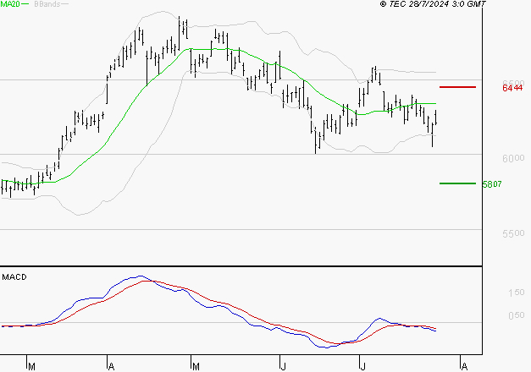The image size is (531, 372).
Task: Click the green support level line
Action: (x=457, y=183)
